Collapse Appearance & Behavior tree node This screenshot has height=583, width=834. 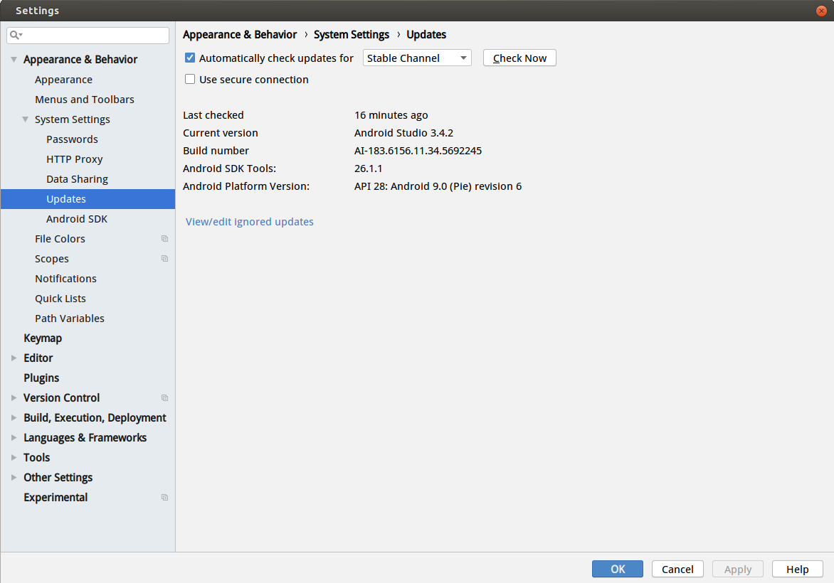click(14, 60)
